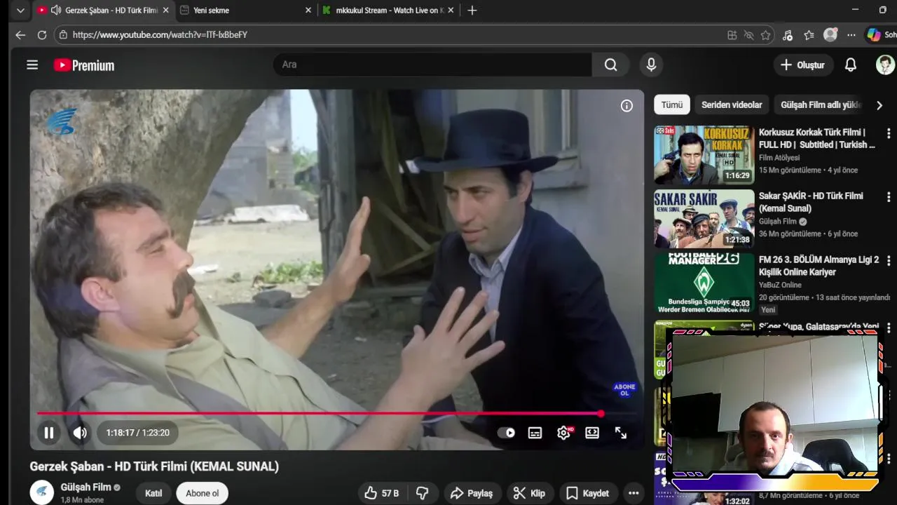Show video info card icon
The width and height of the screenshot is (897, 505).
coord(626,105)
